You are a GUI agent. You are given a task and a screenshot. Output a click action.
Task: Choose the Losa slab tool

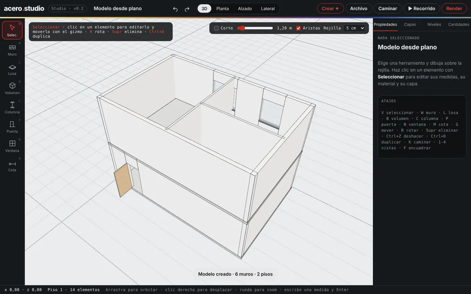(x=12, y=69)
